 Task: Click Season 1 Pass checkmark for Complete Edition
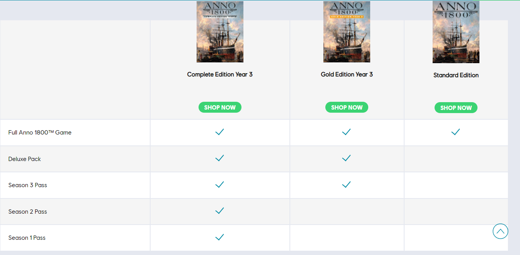[220, 237]
